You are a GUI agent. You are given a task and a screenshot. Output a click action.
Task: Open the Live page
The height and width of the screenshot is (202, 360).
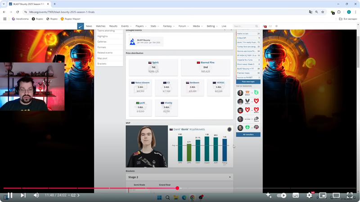point(224,26)
